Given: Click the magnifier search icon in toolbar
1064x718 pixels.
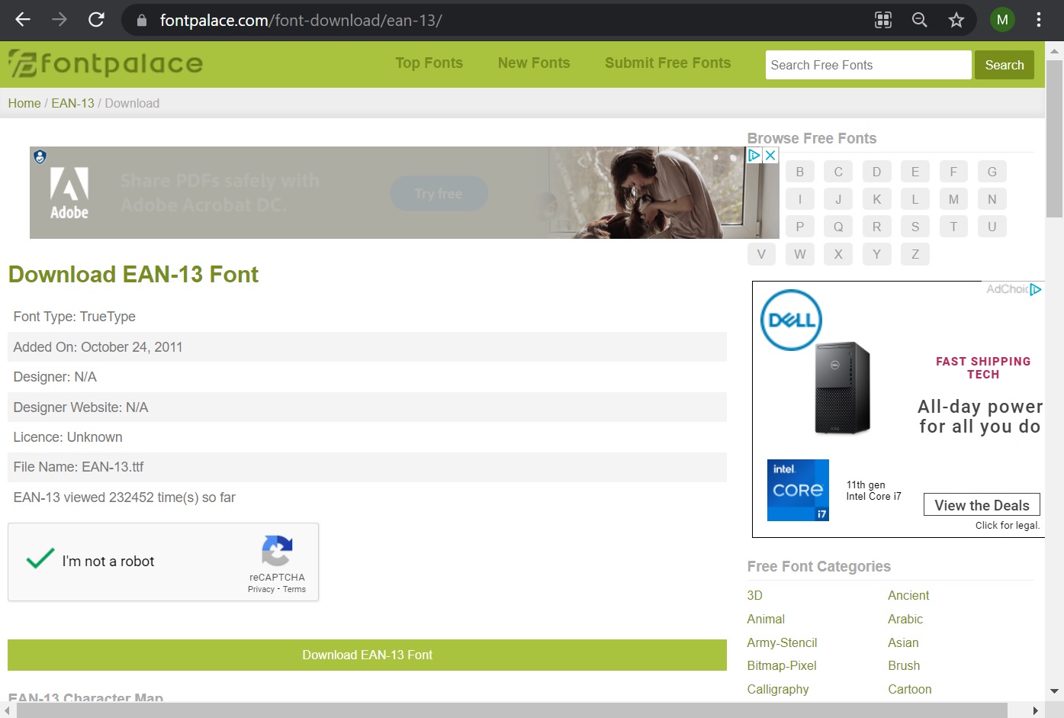Looking at the screenshot, I should pos(919,20).
